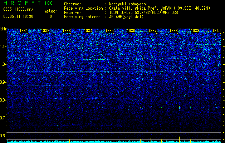
Task: Click the HROFFT program title
Action: click(23, 3)
